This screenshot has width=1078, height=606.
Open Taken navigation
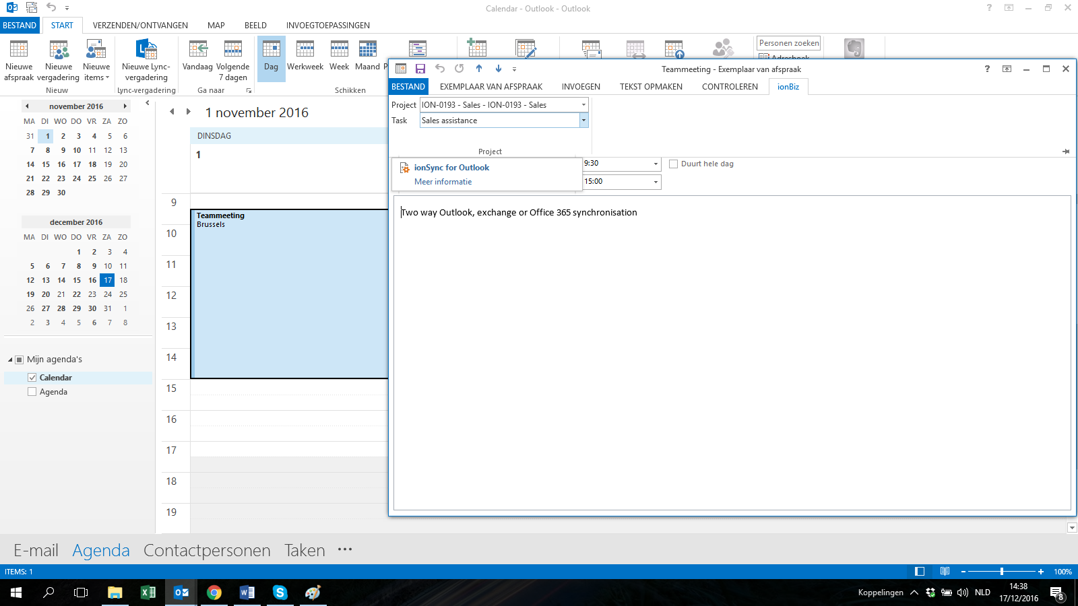305,551
